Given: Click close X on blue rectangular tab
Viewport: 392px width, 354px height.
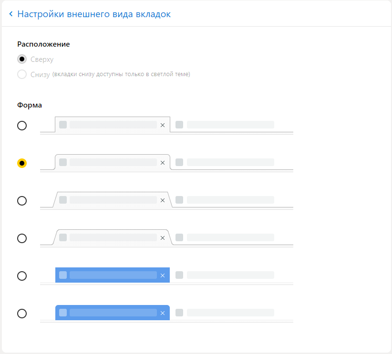Looking at the screenshot, I should [x=163, y=275].
